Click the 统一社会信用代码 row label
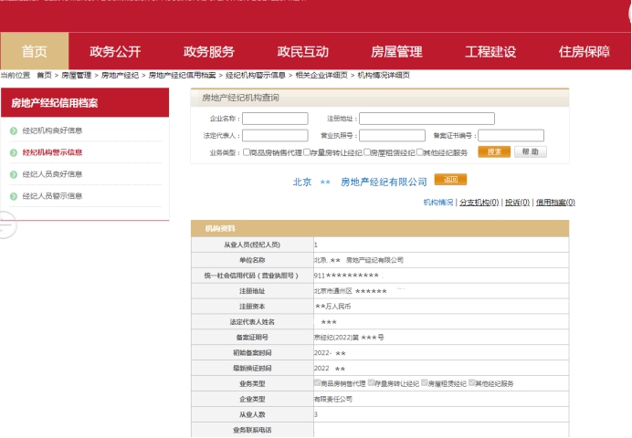The height and width of the screenshot is (438, 632). coord(252,276)
